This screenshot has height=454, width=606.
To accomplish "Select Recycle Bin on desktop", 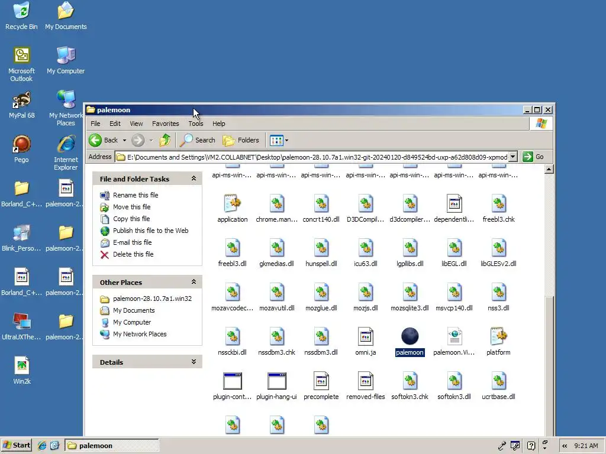I will tap(21, 16).
